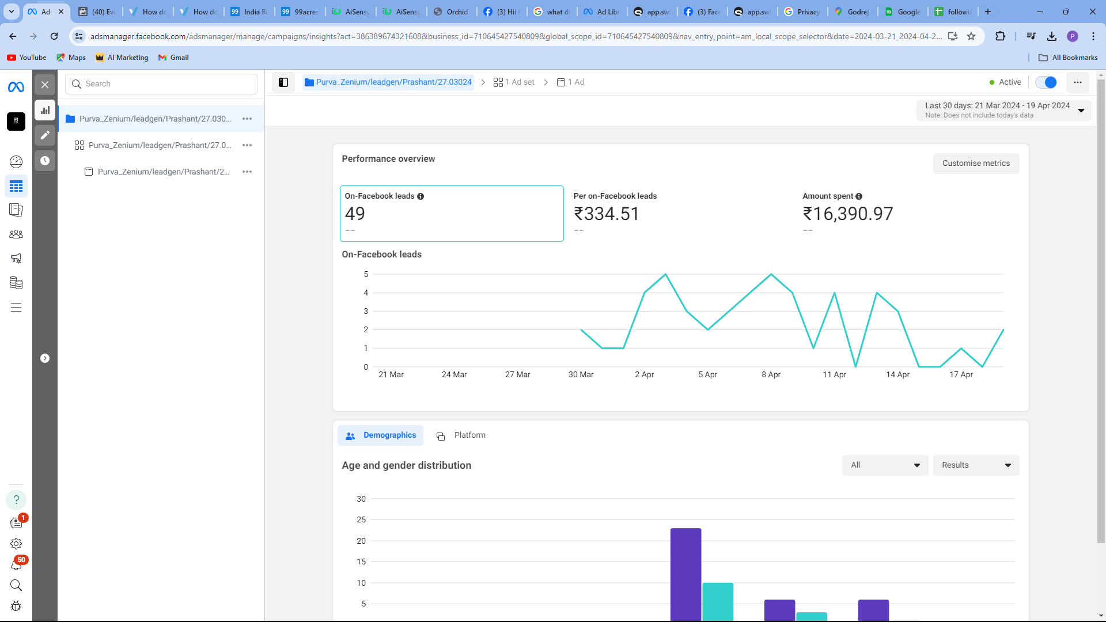The image size is (1106, 622).
Task: Open a new browser tab
Action: click(x=988, y=12)
